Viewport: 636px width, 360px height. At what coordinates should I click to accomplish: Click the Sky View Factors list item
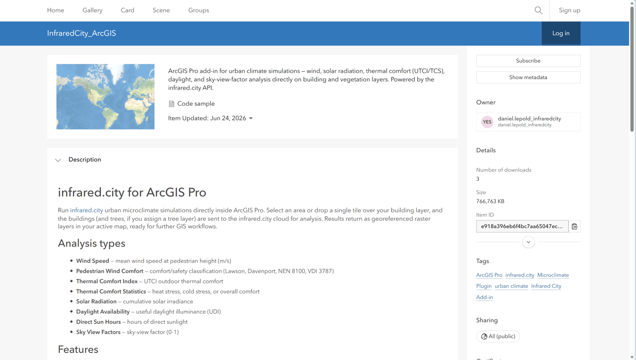(127, 332)
